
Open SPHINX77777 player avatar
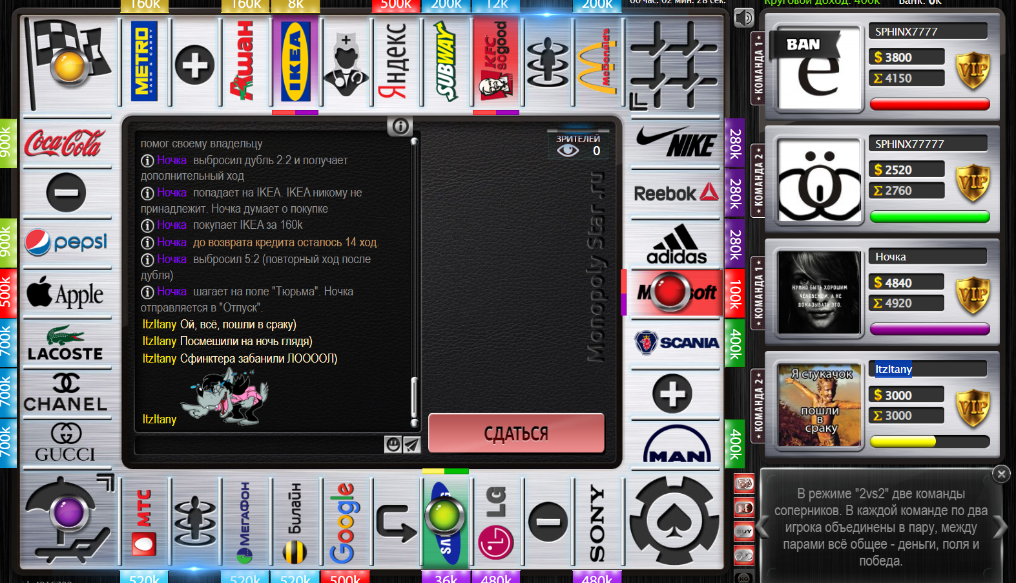(819, 180)
